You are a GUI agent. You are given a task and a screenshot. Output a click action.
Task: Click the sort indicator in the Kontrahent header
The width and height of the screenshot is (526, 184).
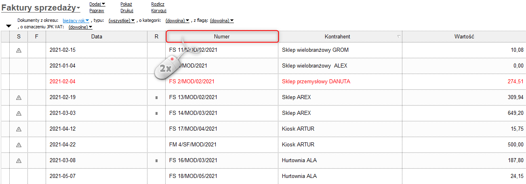click(399, 36)
